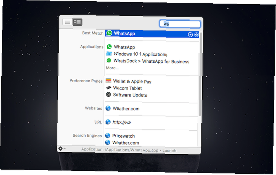This screenshot has width=276, height=175.
Task: Click the Software Update gear icon
Action: pyautogui.click(x=108, y=95)
